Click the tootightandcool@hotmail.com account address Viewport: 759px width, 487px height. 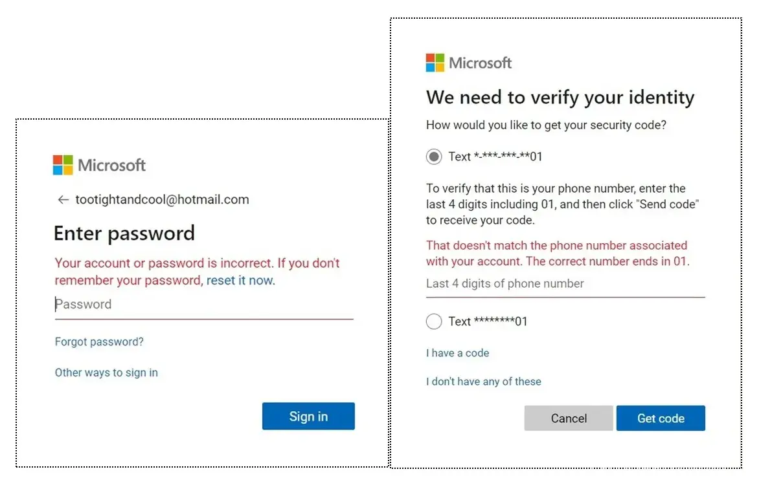click(162, 200)
